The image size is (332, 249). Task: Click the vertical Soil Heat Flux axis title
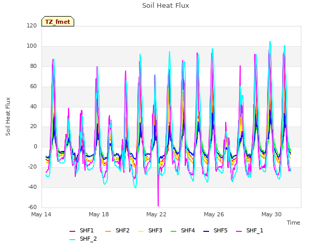pyautogui.click(x=8, y=117)
